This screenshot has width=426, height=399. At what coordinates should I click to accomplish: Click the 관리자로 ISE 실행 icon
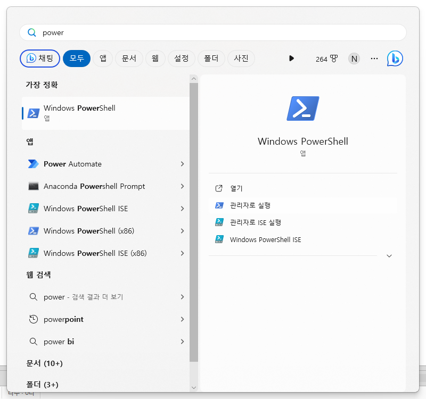click(x=219, y=222)
